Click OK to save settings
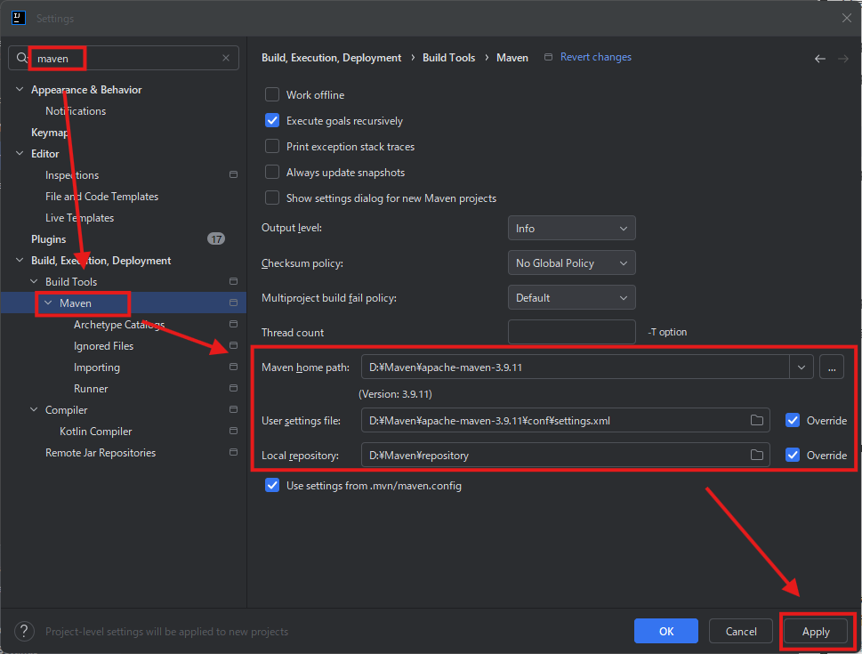Viewport: 862px width, 654px height. [665, 631]
